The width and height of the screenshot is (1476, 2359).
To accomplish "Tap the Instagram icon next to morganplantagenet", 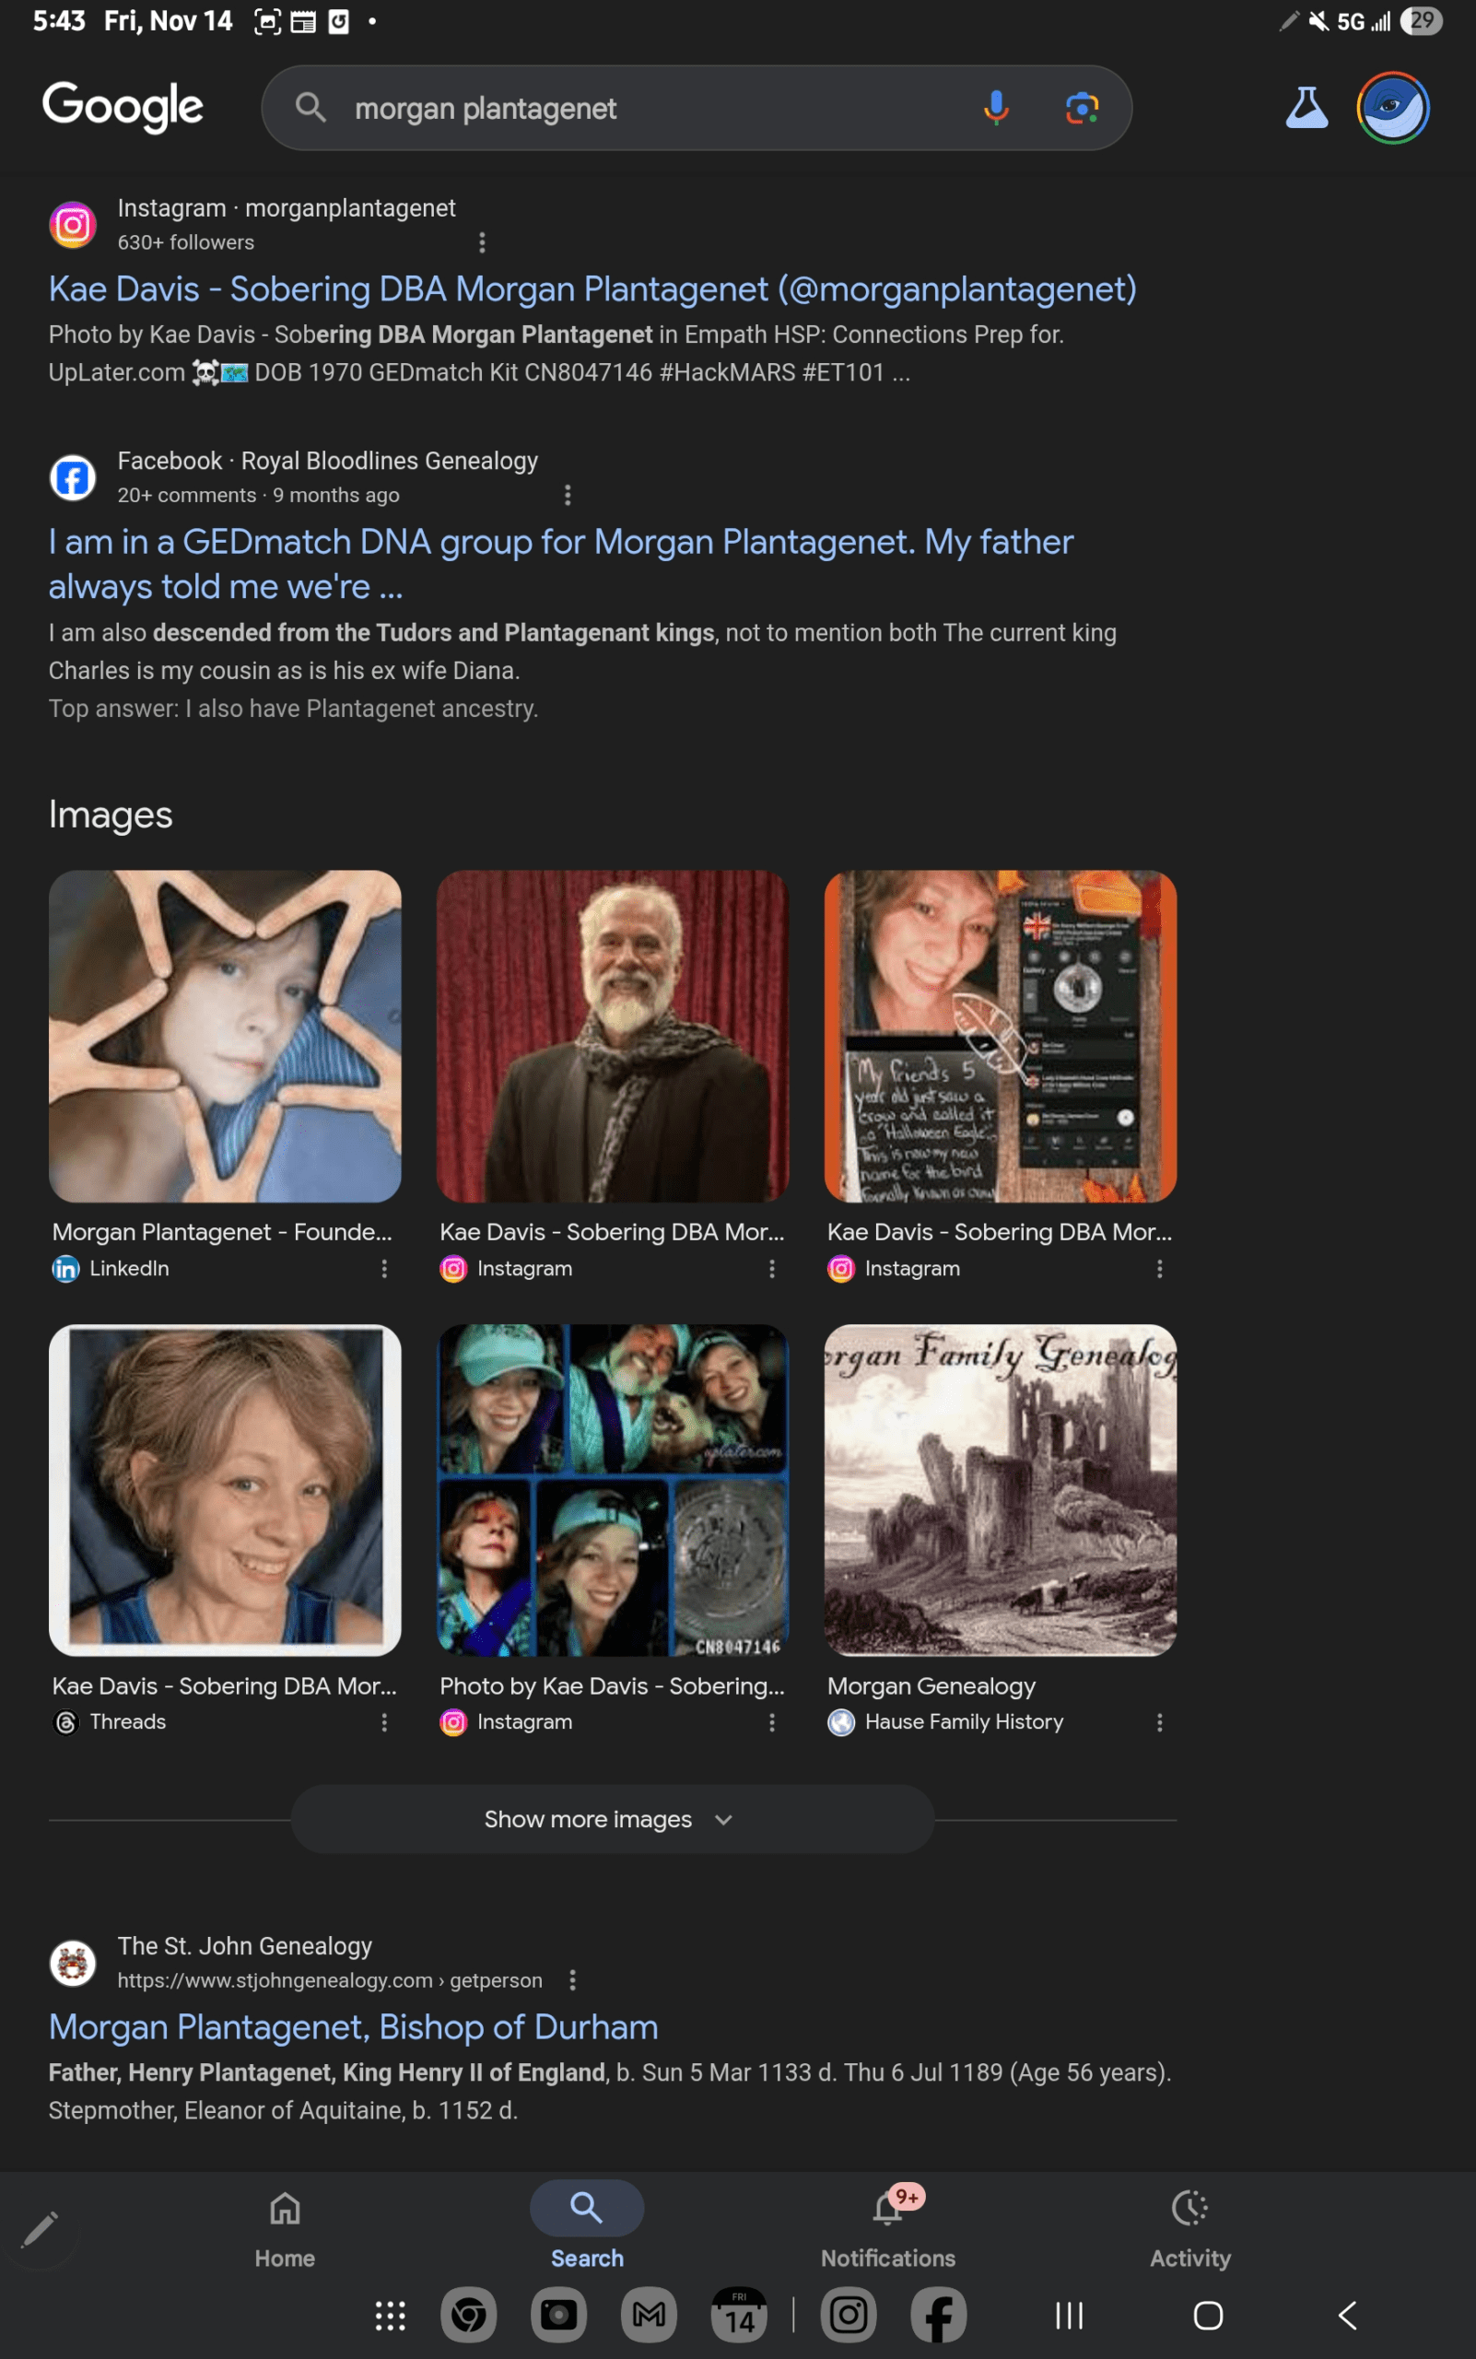I will (x=72, y=224).
